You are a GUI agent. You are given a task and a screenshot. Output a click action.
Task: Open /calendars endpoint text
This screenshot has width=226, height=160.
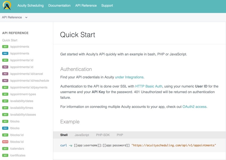point(17,149)
